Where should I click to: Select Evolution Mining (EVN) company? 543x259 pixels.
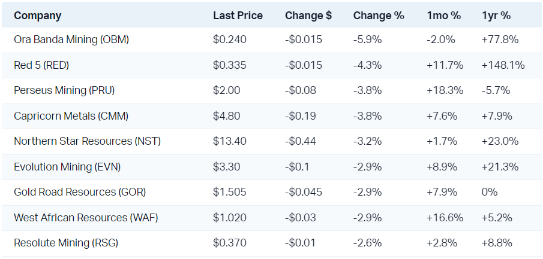(69, 167)
